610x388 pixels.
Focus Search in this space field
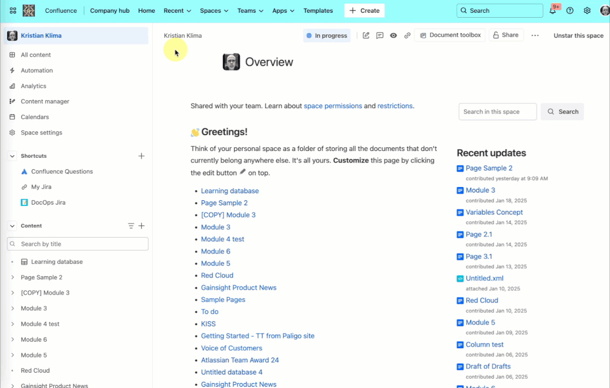(498, 112)
